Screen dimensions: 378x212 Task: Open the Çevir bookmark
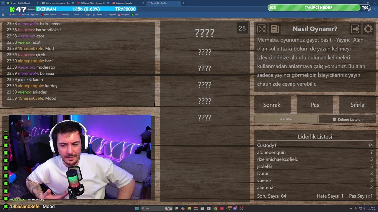coord(35,15)
